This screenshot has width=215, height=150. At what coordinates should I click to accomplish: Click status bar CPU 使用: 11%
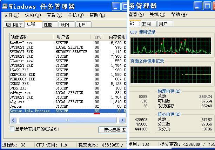pyautogui.click(x=52, y=145)
